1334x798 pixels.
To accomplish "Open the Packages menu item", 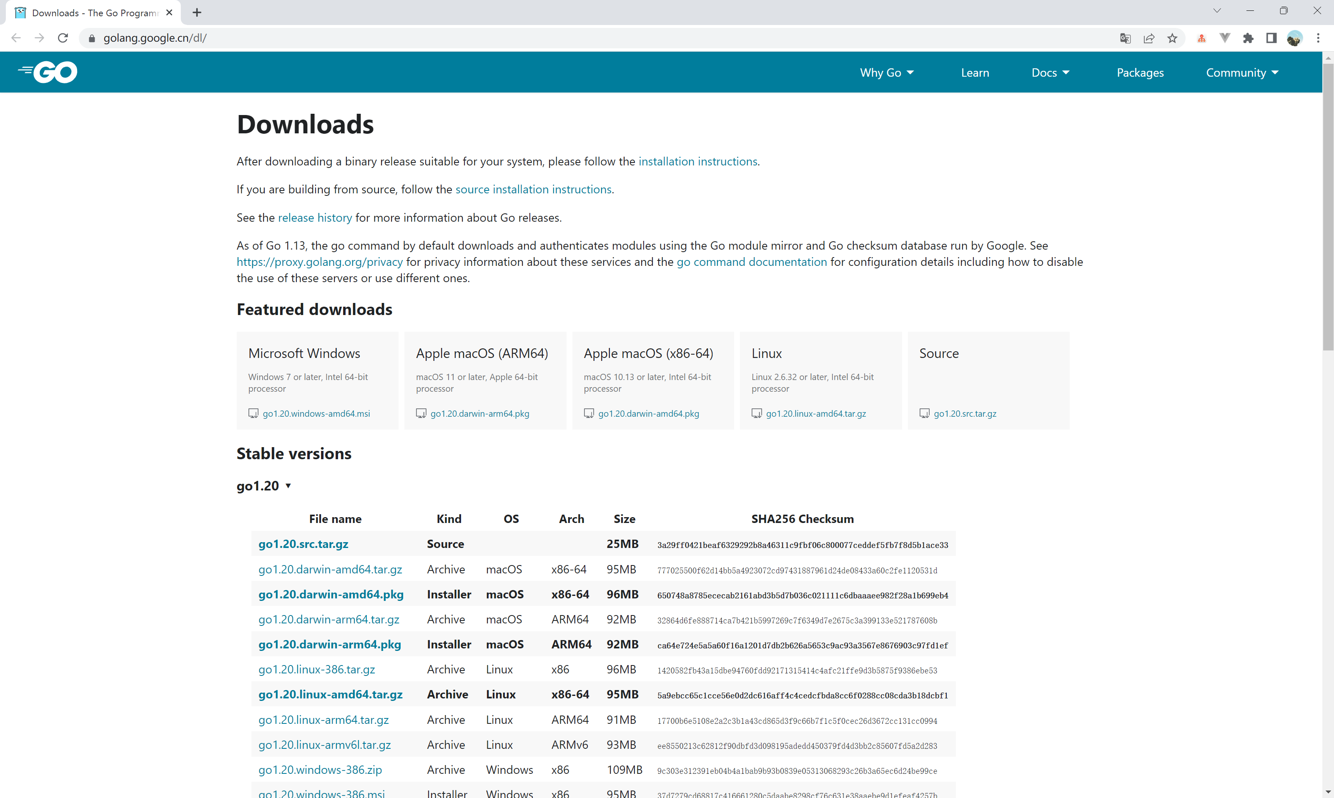I will tap(1140, 73).
